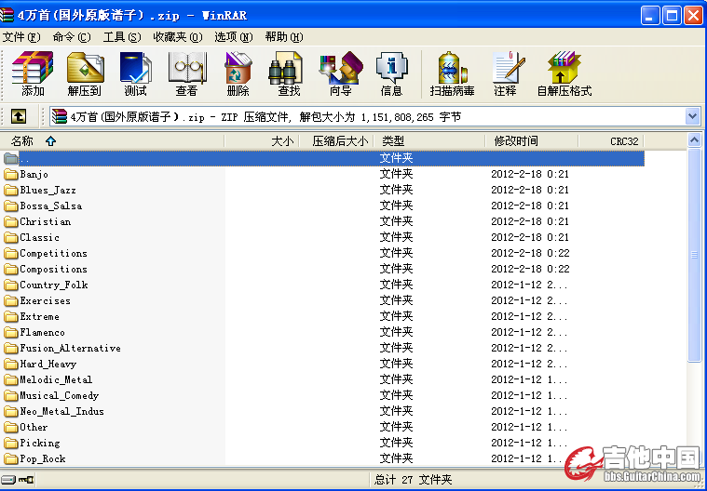This screenshot has width=707, height=491.
Task: Open the 收藏夹 (Favorites) menu
Action: pyautogui.click(x=178, y=37)
